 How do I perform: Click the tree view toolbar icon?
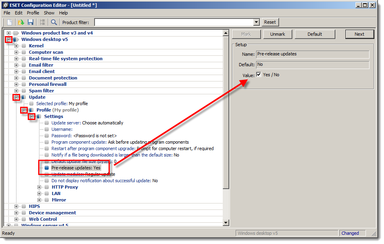pyautogui.click(x=42, y=22)
